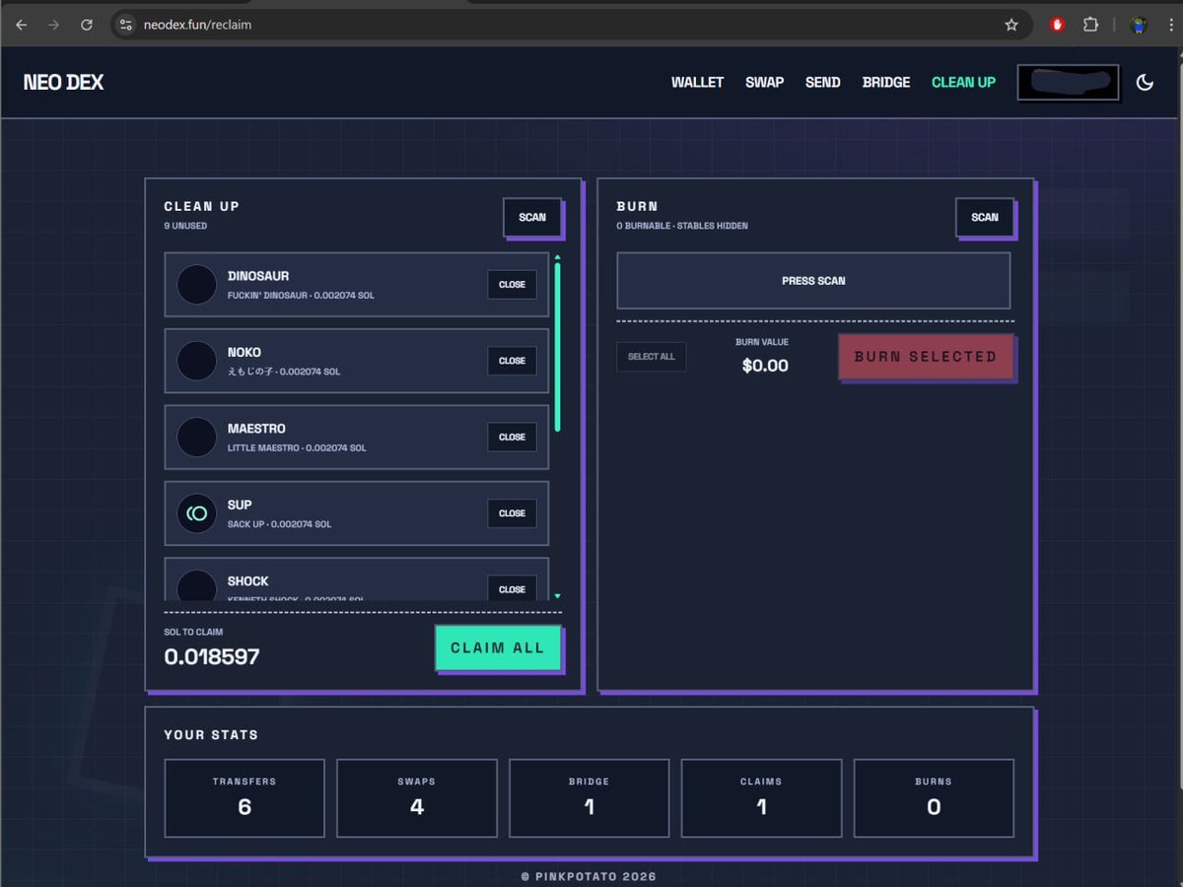The width and height of the screenshot is (1183, 887).
Task: Reload the page in browser
Action: pos(87,25)
